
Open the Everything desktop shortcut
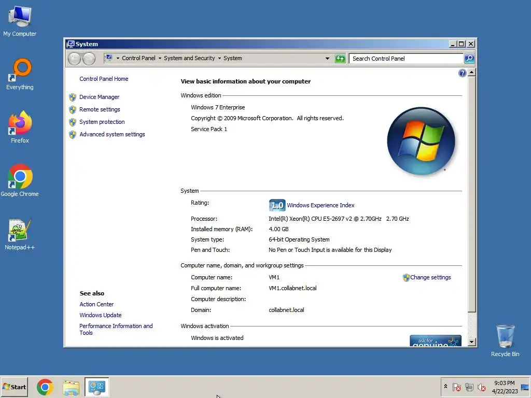(x=20, y=74)
